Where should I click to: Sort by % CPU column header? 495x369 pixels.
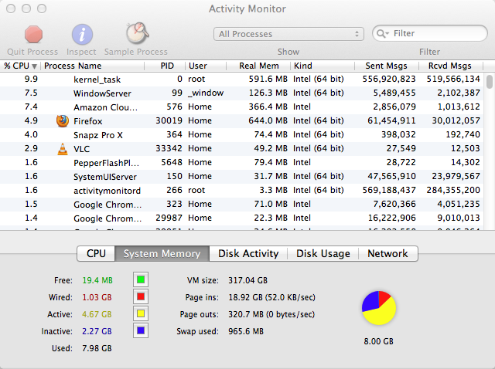(20, 66)
